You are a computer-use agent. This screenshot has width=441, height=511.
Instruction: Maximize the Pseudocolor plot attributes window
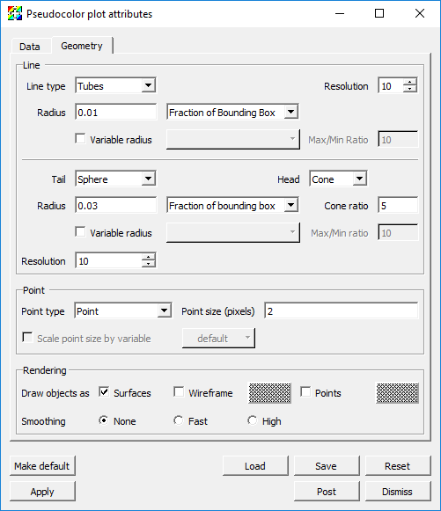click(379, 14)
